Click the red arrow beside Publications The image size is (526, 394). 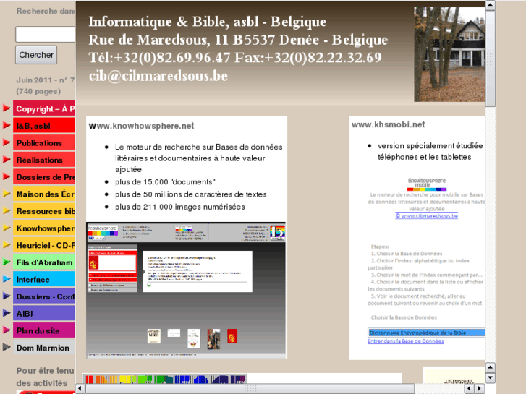(7, 142)
